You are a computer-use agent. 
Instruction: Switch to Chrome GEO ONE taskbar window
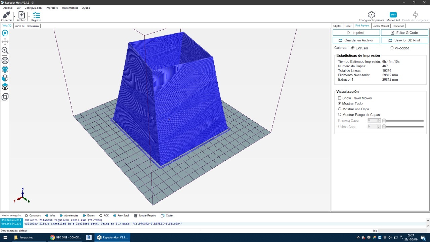66,237
